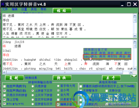139x108 pixels.
Task: Open the 其他 menu
Action: 34,9
